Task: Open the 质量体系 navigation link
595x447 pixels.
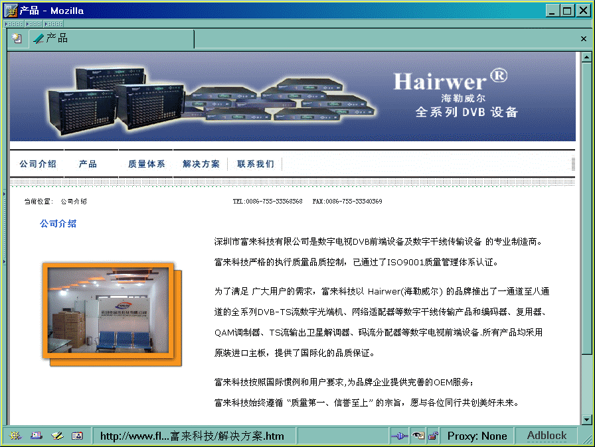Action: click(147, 164)
